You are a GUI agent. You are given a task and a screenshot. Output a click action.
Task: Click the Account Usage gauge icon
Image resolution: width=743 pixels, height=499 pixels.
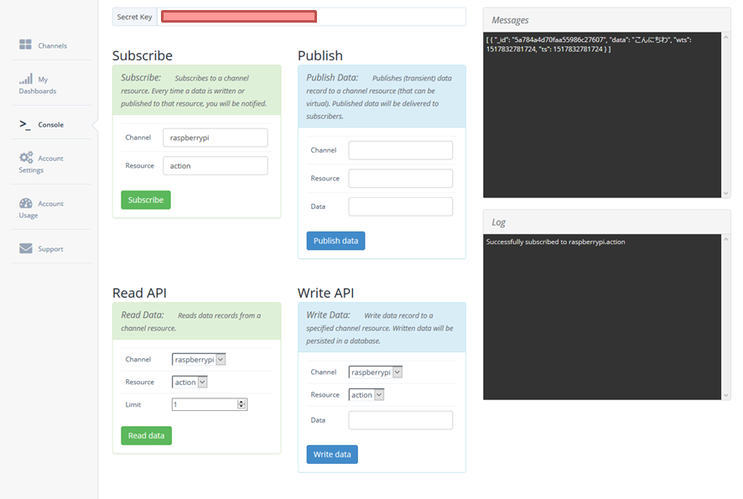coord(26,203)
